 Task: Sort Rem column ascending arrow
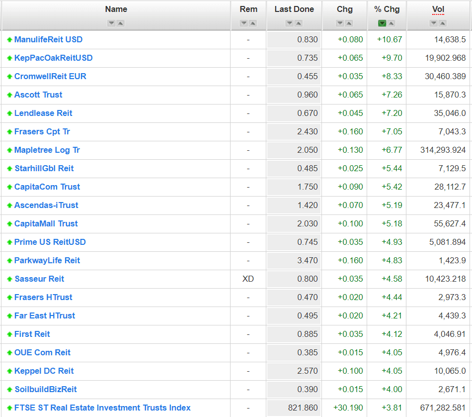click(x=253, y=23)
